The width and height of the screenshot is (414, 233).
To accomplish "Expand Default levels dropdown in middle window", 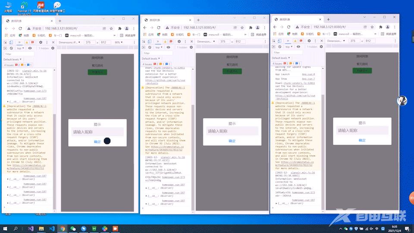I will click(x=151, y=59).
